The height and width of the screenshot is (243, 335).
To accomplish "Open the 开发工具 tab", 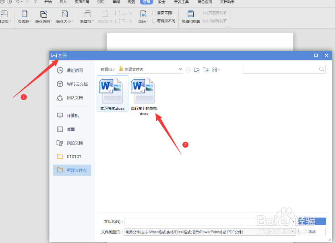I will click(181, 2).
